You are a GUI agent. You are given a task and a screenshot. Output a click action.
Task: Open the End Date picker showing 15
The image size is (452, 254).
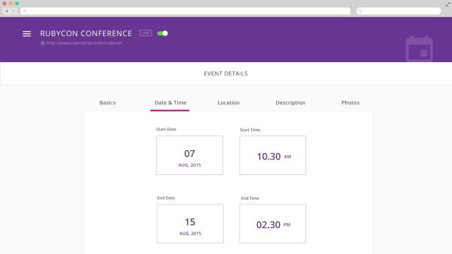(x=190, y=224)
